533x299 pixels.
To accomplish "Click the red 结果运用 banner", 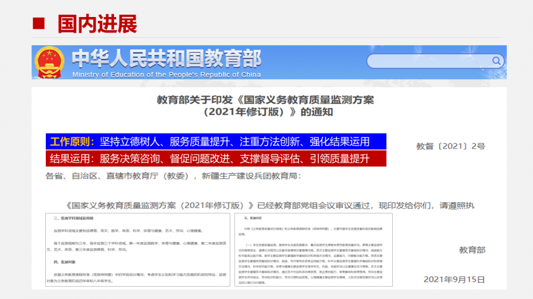I will pos(215,158).
